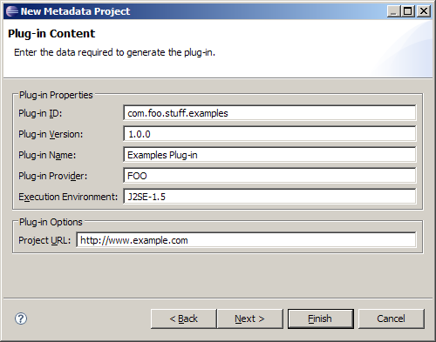436x342 pixels.
Task: Click Finish to generate the plug-in
Action: pos(321,319)
